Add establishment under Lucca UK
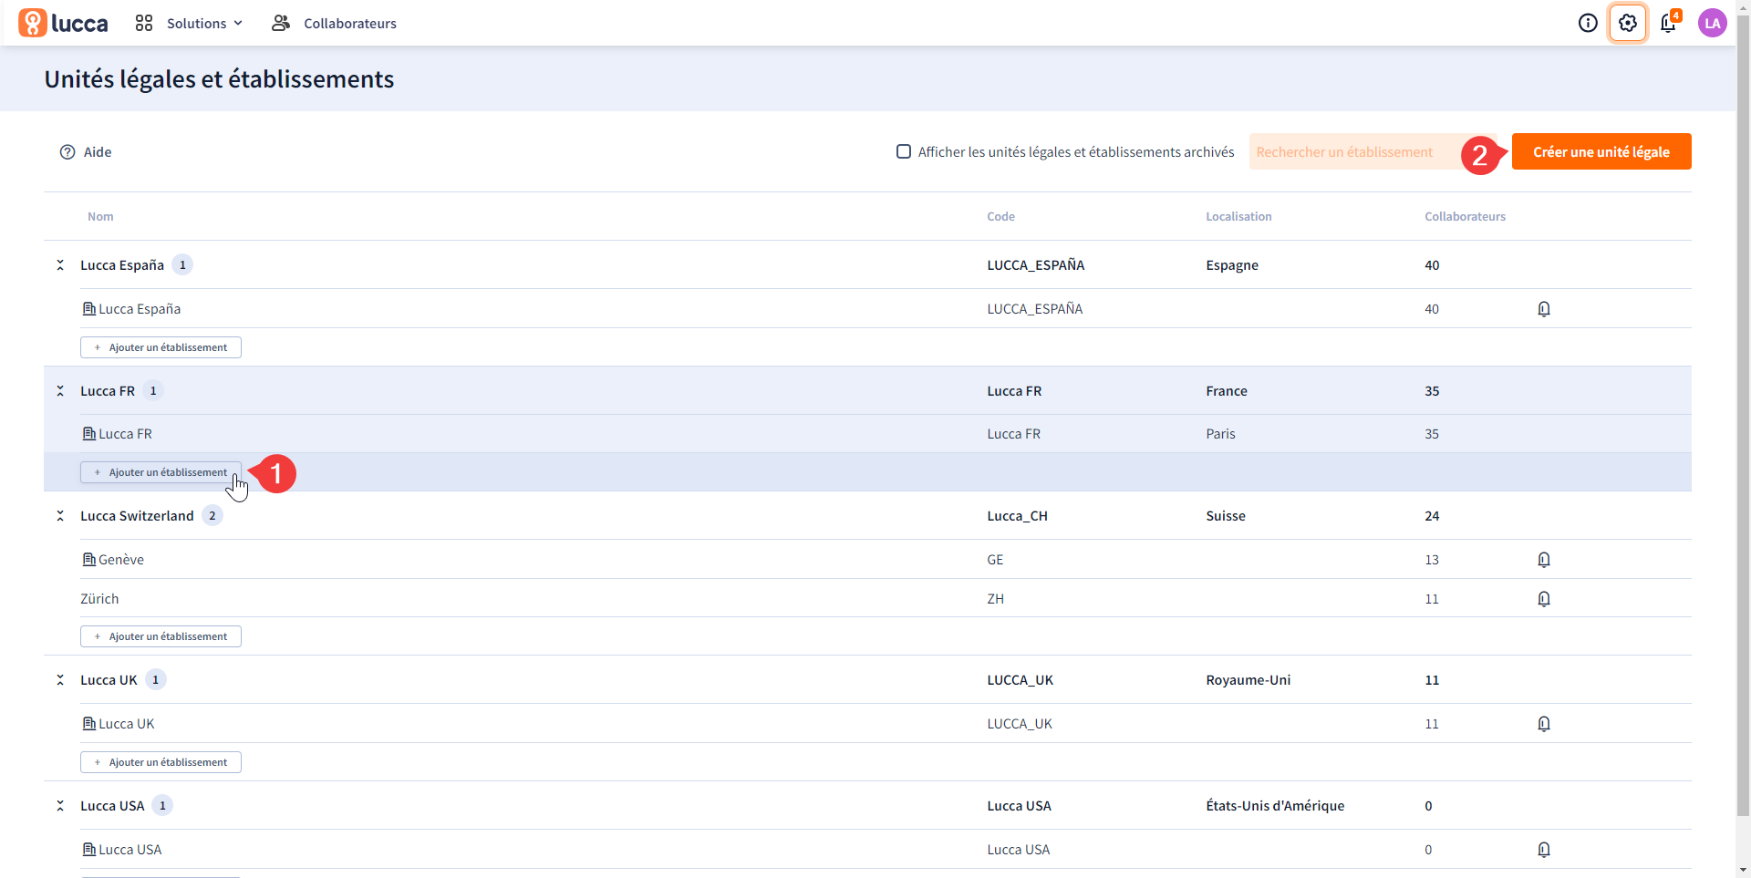The width and height of the screenshot is (1751, 878). click(x=161, y=762)
